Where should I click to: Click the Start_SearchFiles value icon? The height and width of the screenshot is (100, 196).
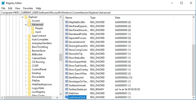coord(67,74)
